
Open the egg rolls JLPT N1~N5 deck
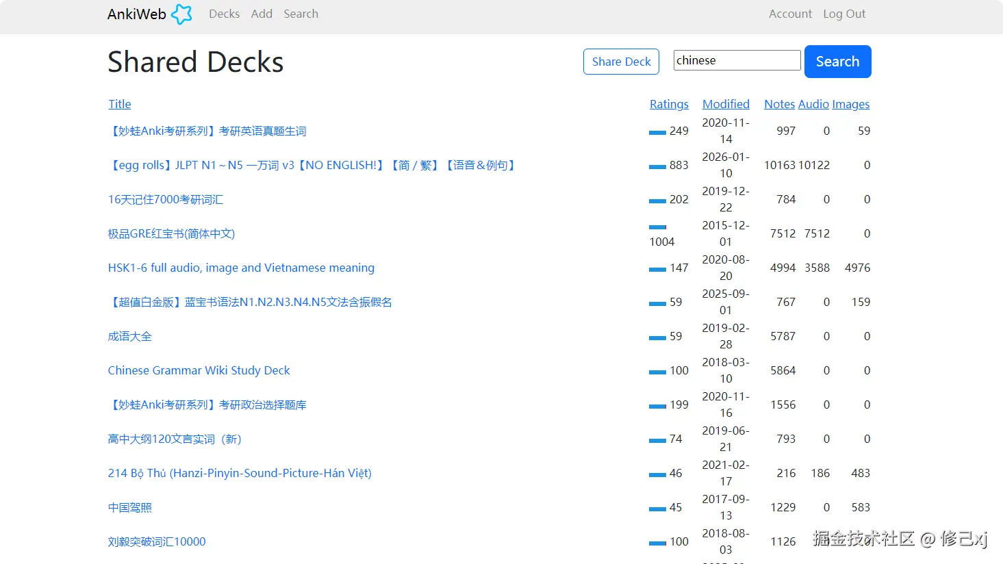coord(312,165)
